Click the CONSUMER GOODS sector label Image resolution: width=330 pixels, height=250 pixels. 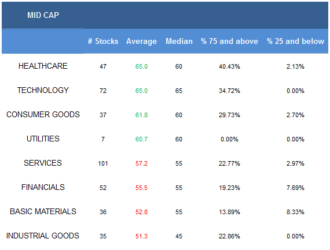tap(43, 114)
